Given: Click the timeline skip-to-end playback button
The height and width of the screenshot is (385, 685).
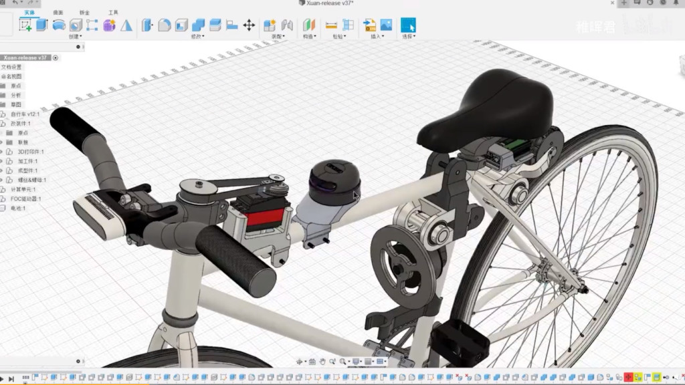Looking at the screenshot, I should click(x=11, y=379).
